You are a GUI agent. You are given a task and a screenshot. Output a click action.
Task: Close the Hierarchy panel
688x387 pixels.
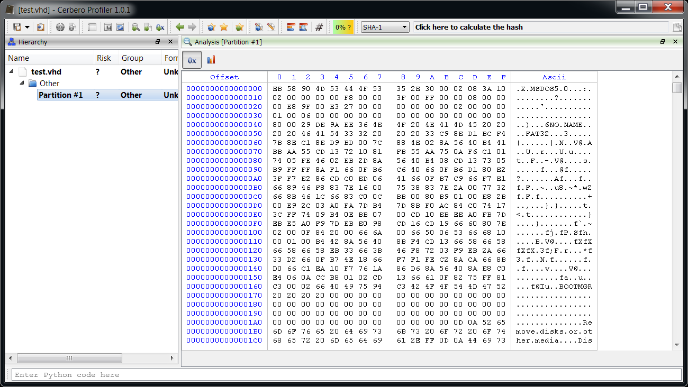click(170, 42)
